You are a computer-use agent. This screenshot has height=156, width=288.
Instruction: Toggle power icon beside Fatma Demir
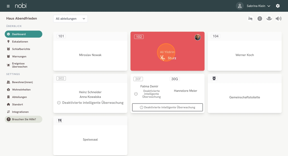tap(136, 94)
